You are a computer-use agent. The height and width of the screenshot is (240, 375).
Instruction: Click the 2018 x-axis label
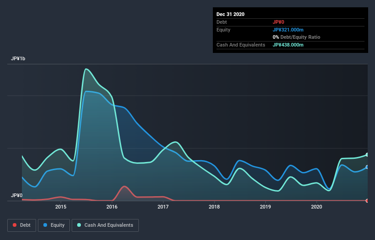pyautogui.click(x=214, y=207)
